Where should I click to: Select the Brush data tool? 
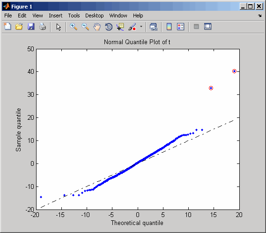click(132, 27)
